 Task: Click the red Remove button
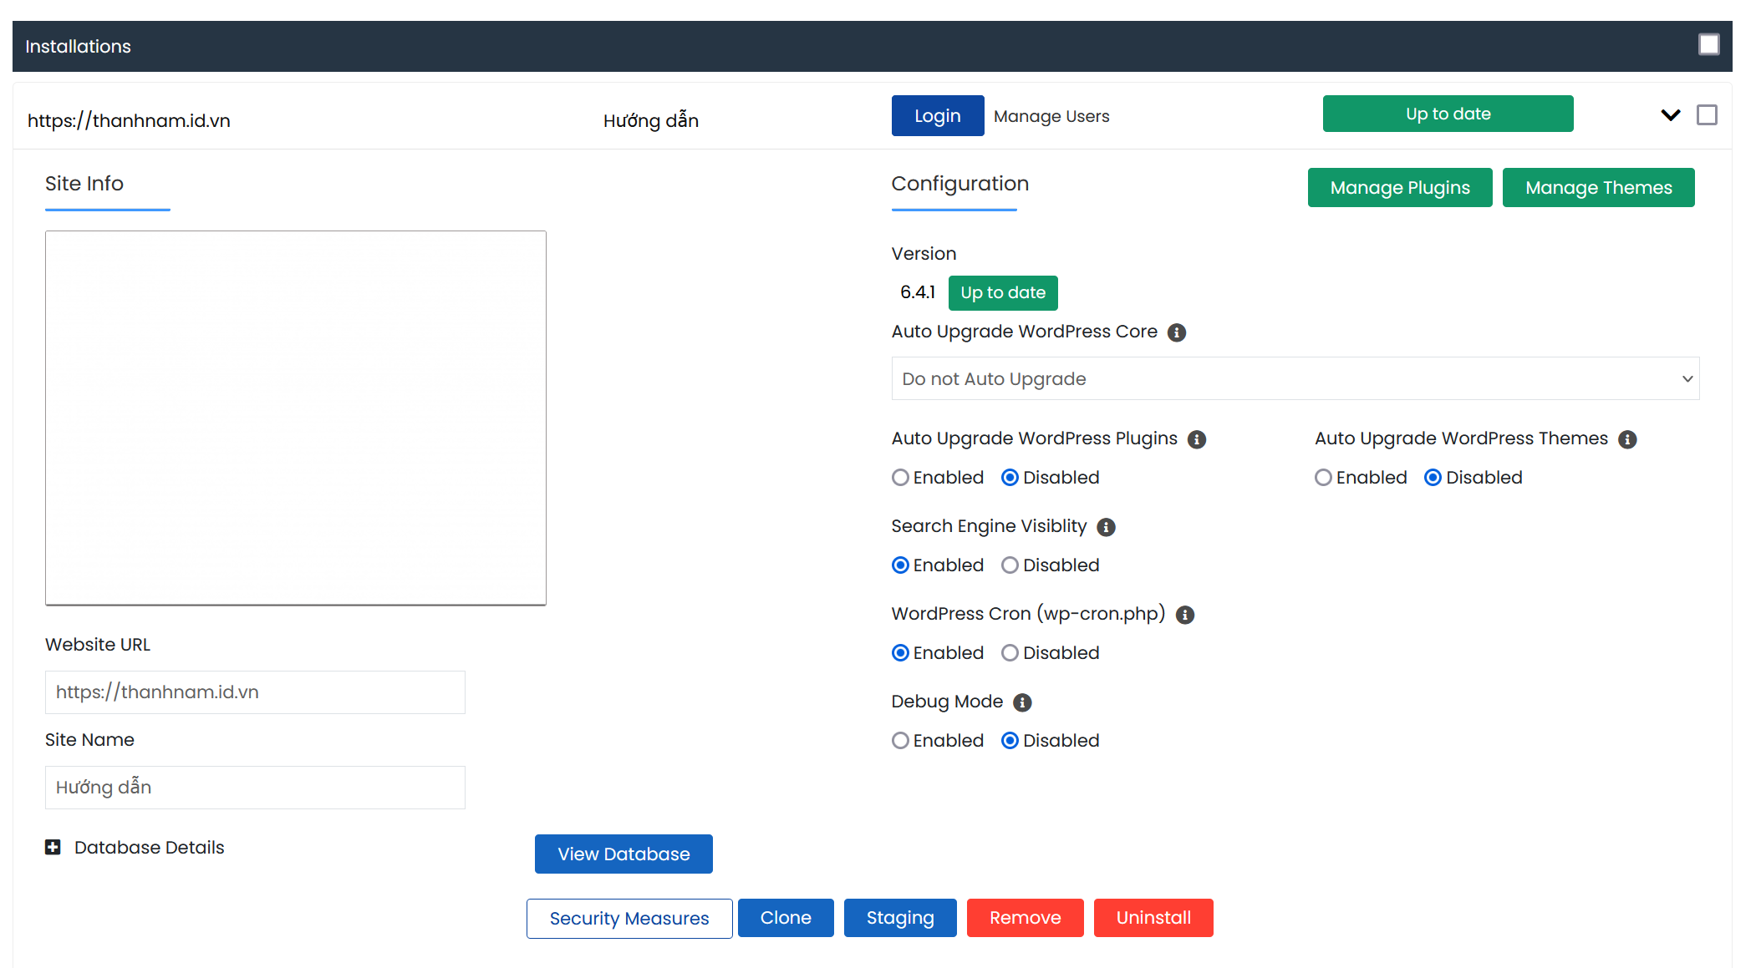tap(1025, 918)
